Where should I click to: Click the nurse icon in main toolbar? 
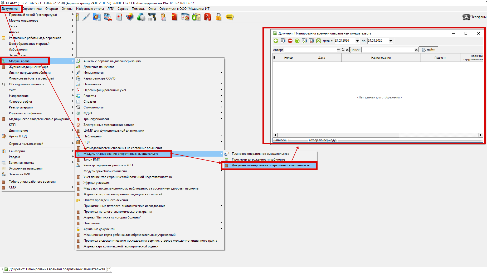click(x=163, y=17)
